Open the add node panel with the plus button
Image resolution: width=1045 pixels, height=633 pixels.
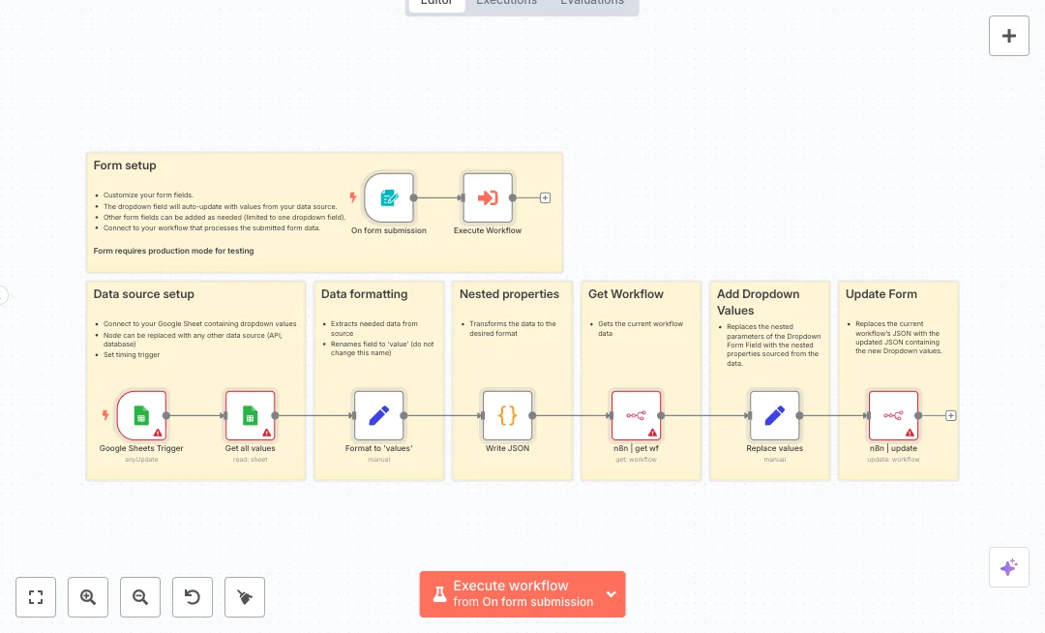[1009, 36]
